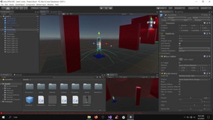Image resolution: width=213 pixels, height=120 pixels.
Task: Select the Rocket C# script asset
Action: coord(75,100)
